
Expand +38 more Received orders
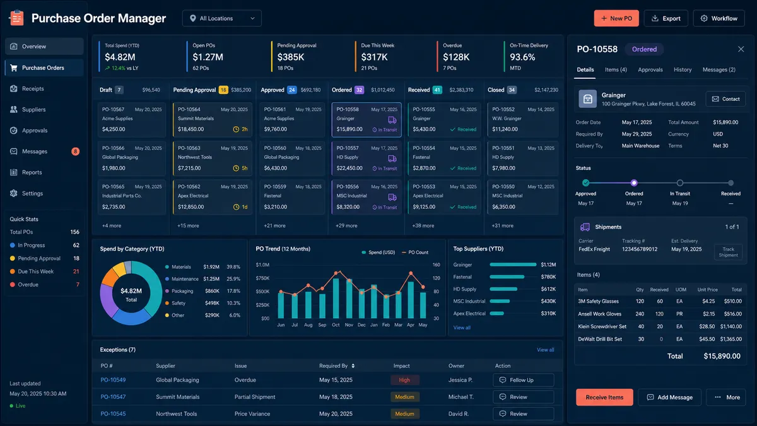(x=423, y=225)
